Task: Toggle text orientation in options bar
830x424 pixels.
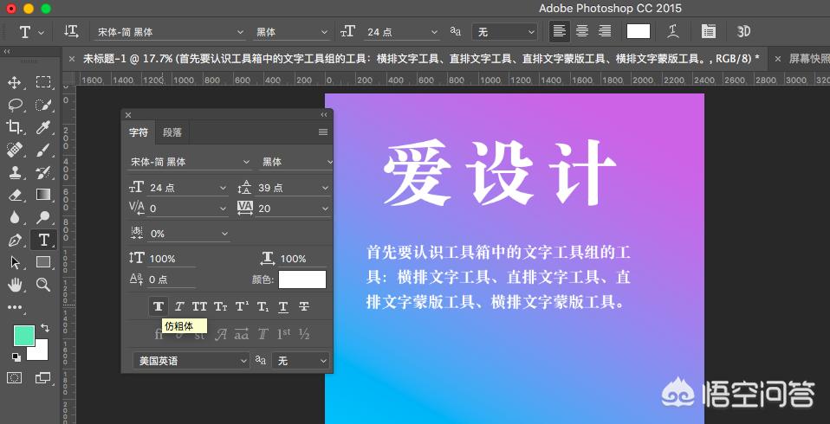Action: pos(71,32)
